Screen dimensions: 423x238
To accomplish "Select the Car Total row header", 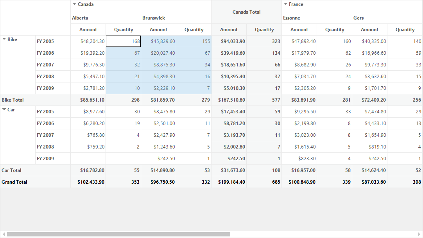I will click(x=35, y=170).
